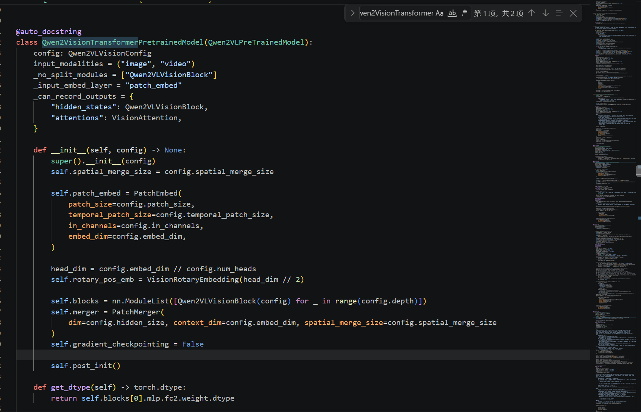The width and height of the screenshot is (641, 412).
Task: Toggle Match Whole Word (ab) option
Action: point(452,13)
